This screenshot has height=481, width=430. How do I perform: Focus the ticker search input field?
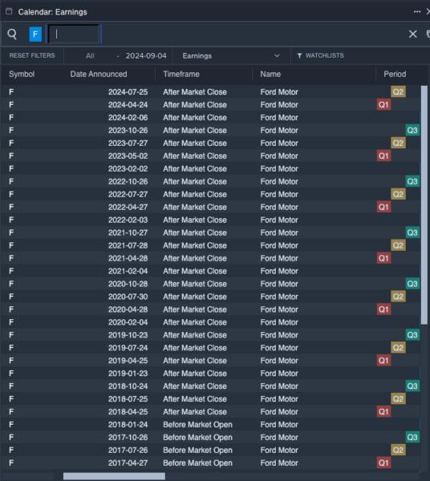[x=74, y=34]
